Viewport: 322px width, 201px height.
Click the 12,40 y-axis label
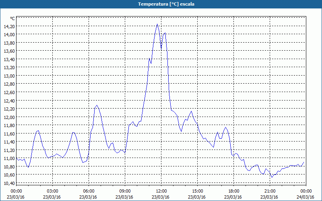(9, 100)
